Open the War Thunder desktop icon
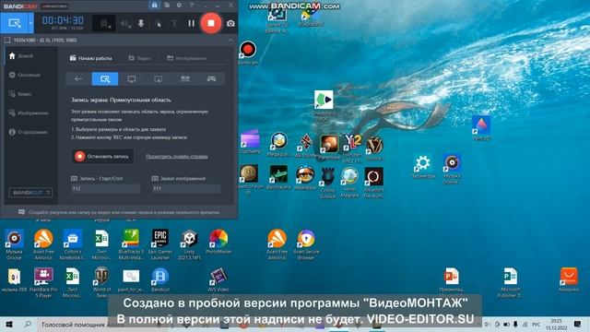Screen dimensions: 590x332 click(306, 146)
